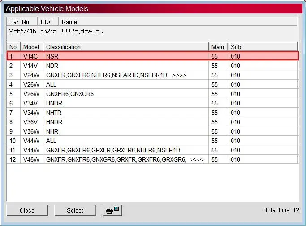Screen dimensions: 306x226
Task: Click the PNC header
Action: (48, 22)
